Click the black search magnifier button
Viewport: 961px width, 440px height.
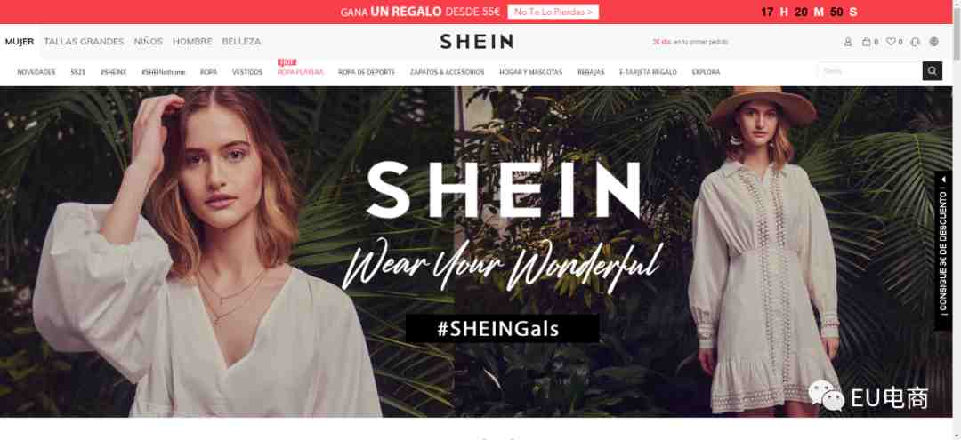click(x=933, y=71)
